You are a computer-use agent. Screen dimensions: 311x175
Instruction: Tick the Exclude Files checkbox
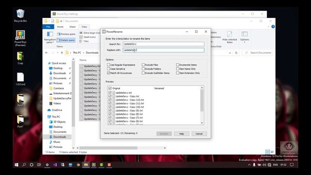click(x=143, y=65)
